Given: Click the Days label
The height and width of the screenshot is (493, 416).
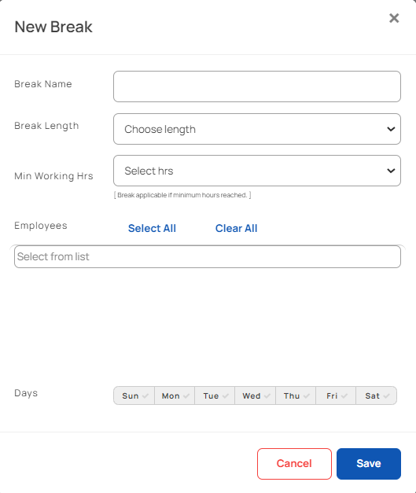Looking at the screenshot, I should (x=26, y=393).
